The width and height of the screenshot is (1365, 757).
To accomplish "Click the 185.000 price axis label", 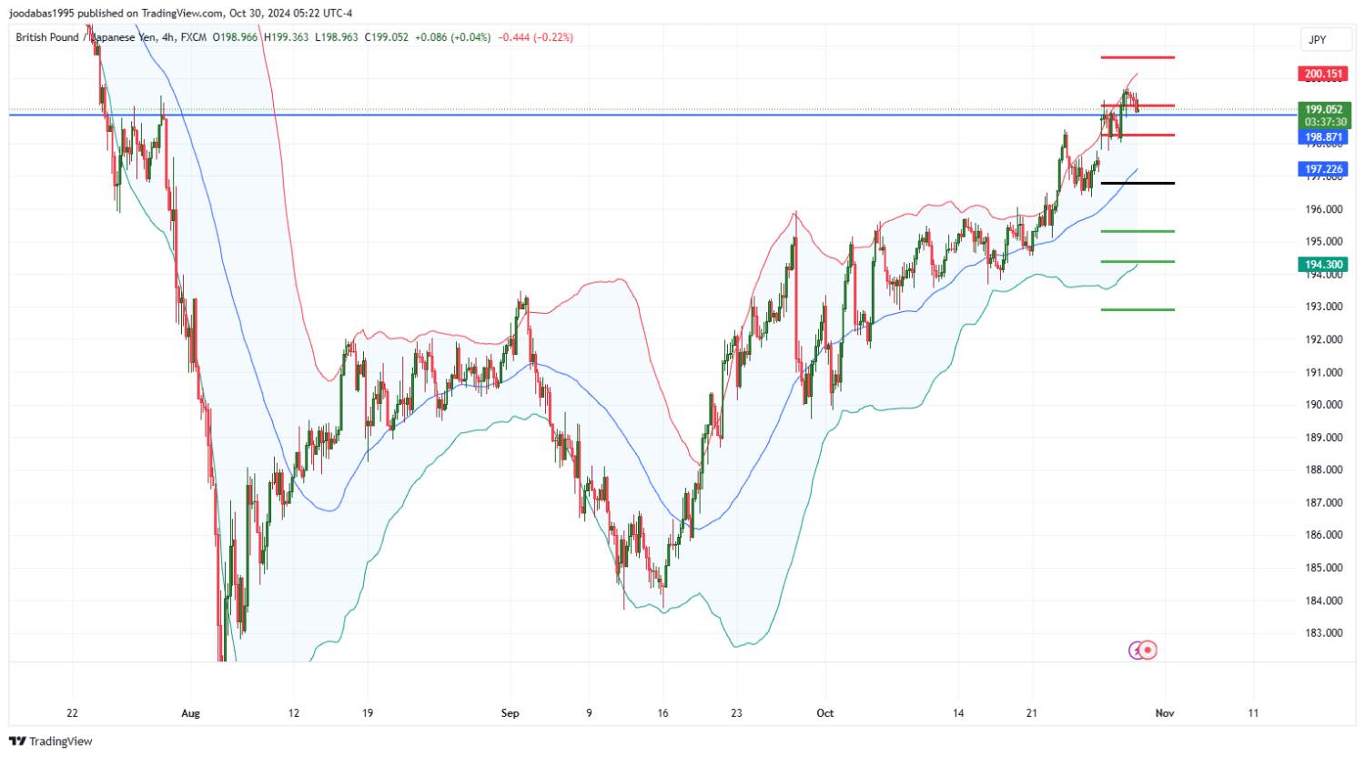I will click(x=1324, y=568).
